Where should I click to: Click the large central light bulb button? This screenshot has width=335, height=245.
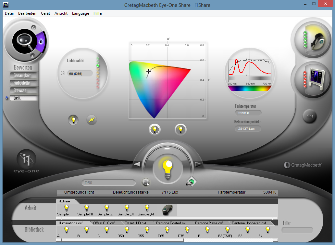pyautogui.click(x=168, y=169)
